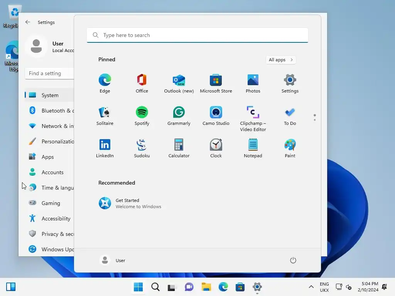Click the ENG UKX language indicator
This screenshot has width=395, height=296.
pyautogui.click(x=324, y=287)
